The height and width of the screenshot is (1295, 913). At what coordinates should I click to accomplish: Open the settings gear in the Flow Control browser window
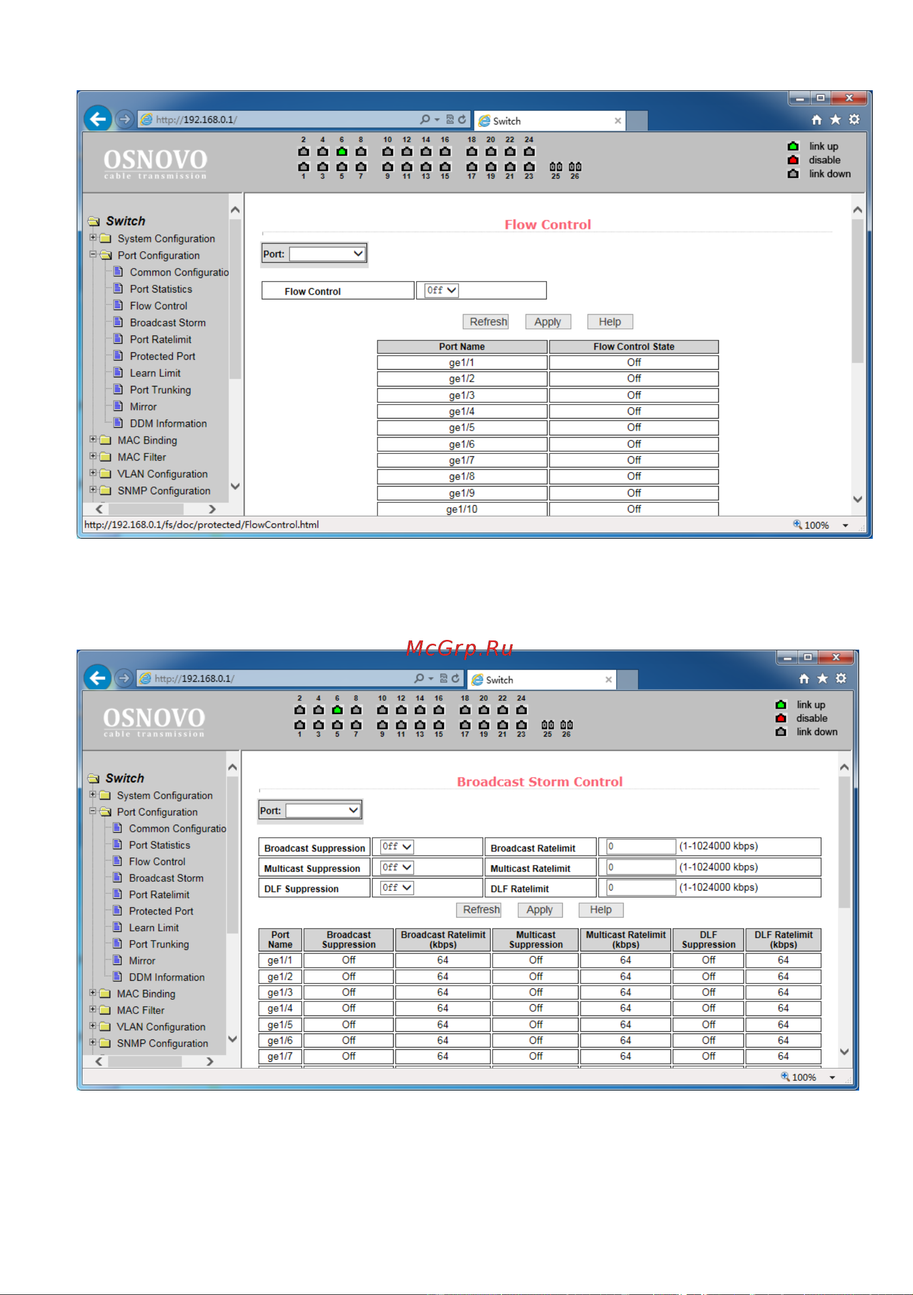coord(854,120)
